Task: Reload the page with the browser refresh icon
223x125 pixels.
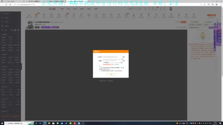Action: (6, 4)
